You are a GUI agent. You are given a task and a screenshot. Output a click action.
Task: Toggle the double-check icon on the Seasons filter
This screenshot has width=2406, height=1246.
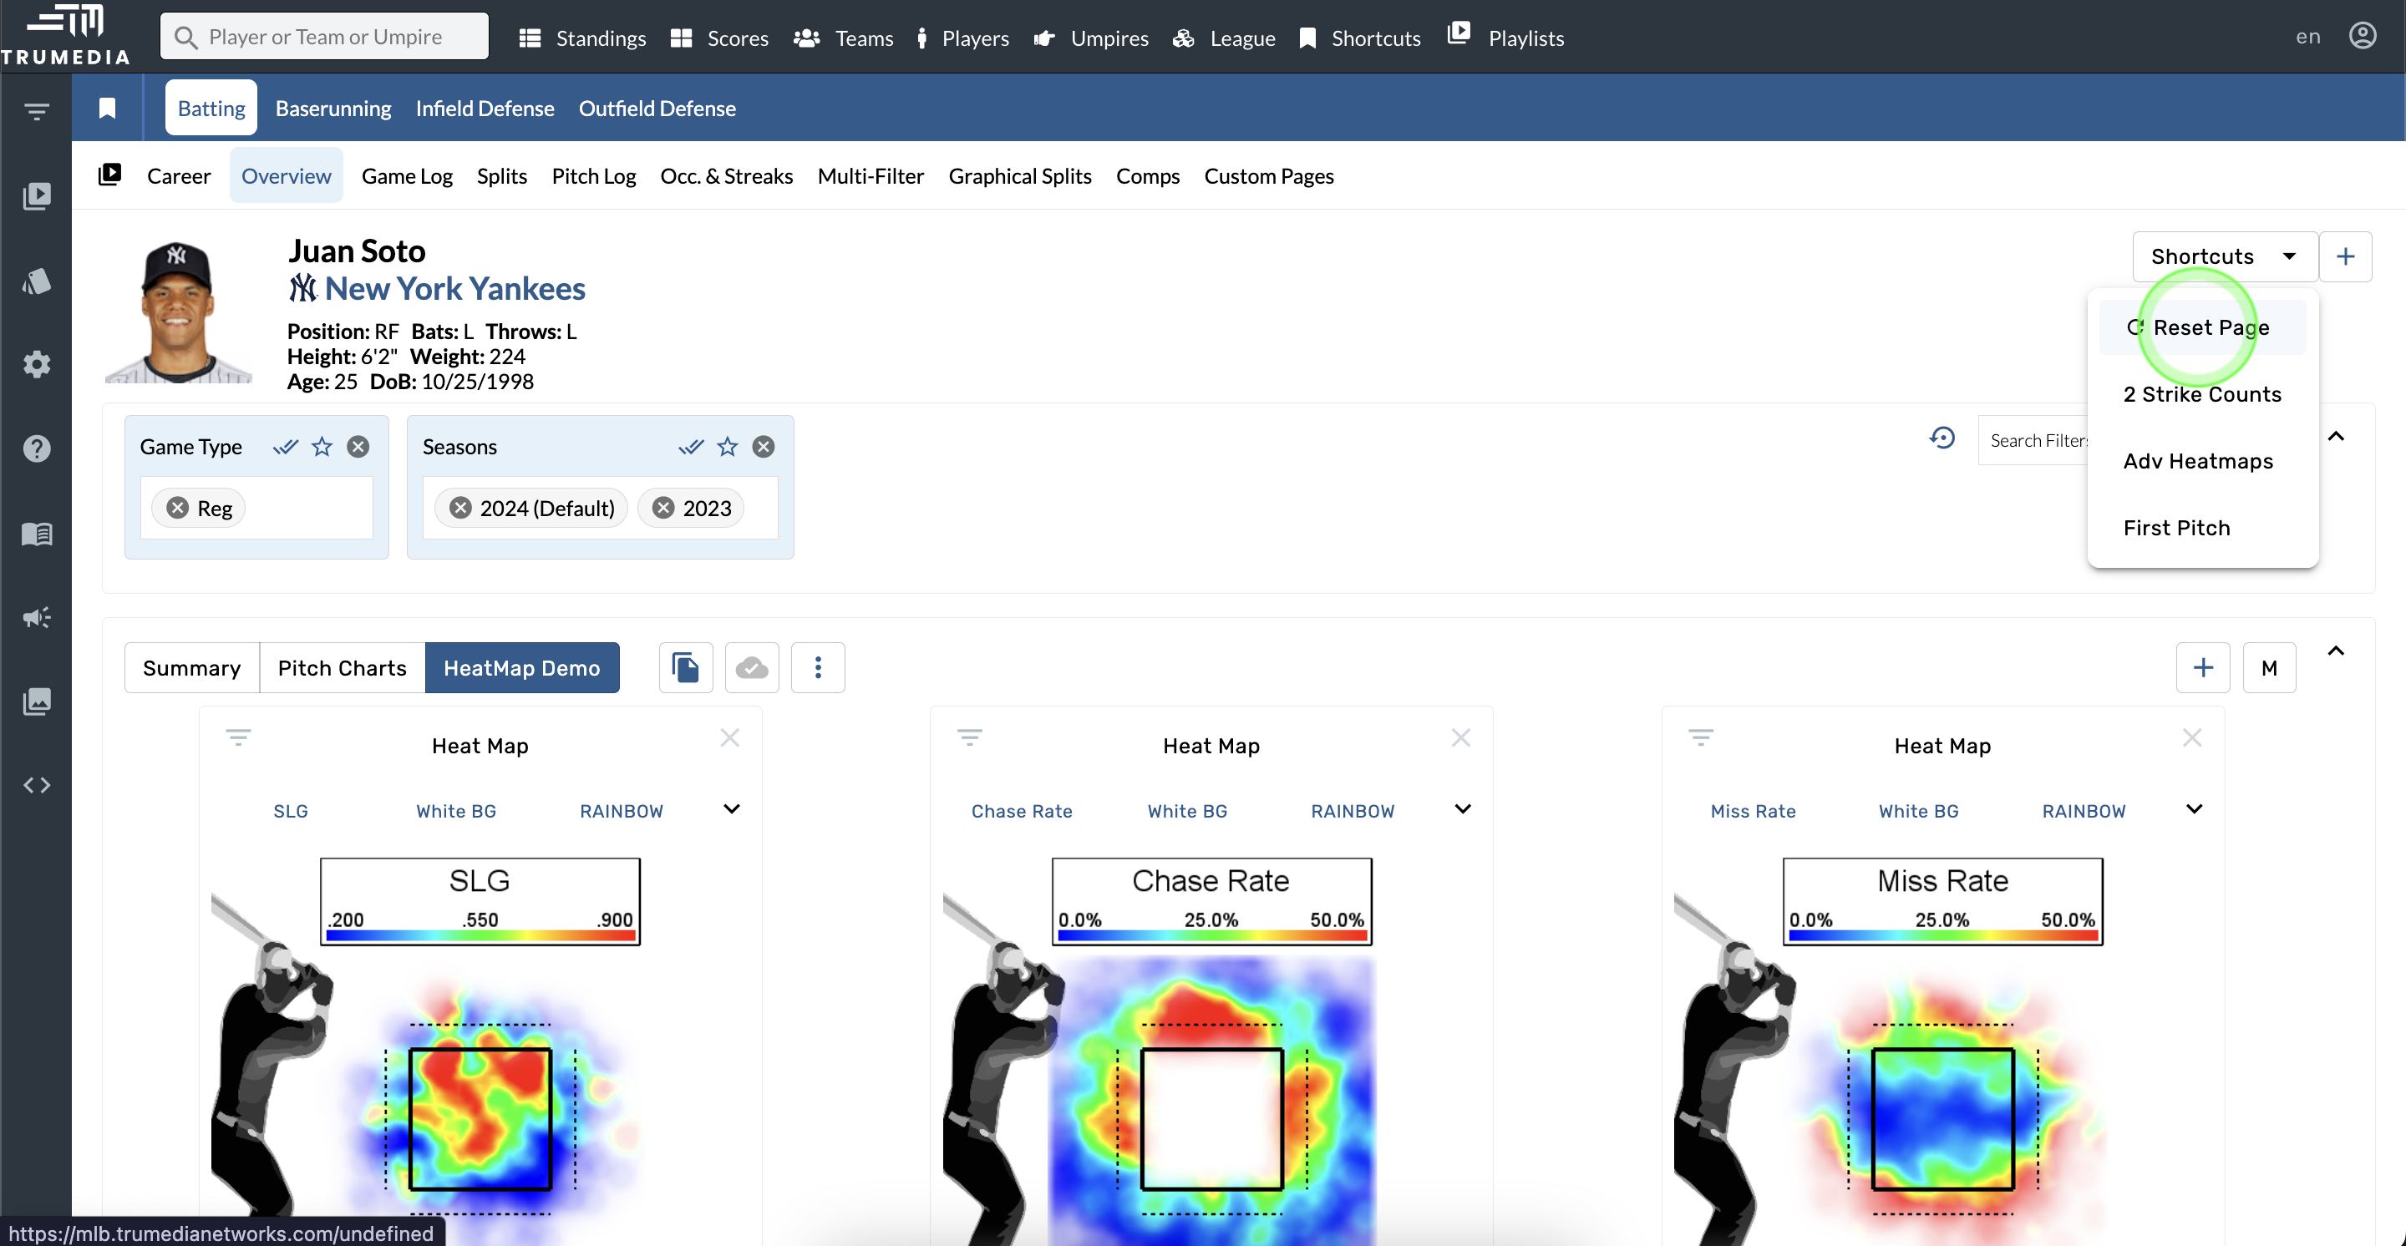690,446
